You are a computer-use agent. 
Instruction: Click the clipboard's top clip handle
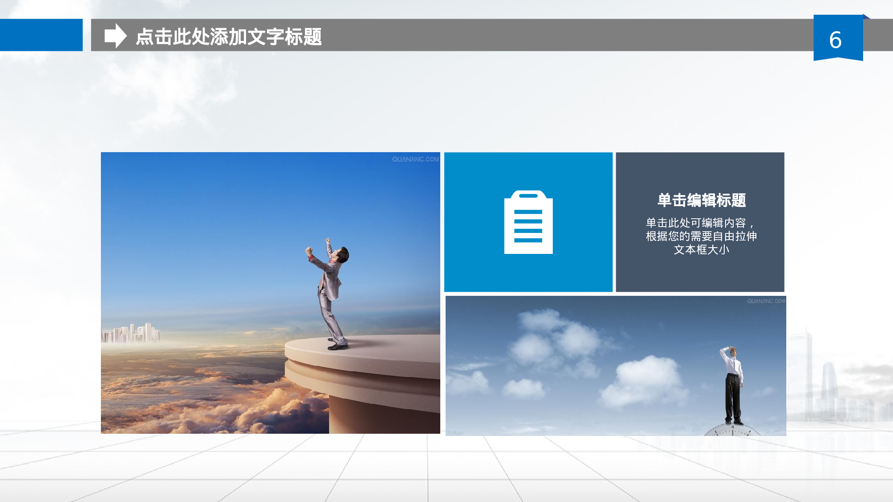(x=529, y=196)
